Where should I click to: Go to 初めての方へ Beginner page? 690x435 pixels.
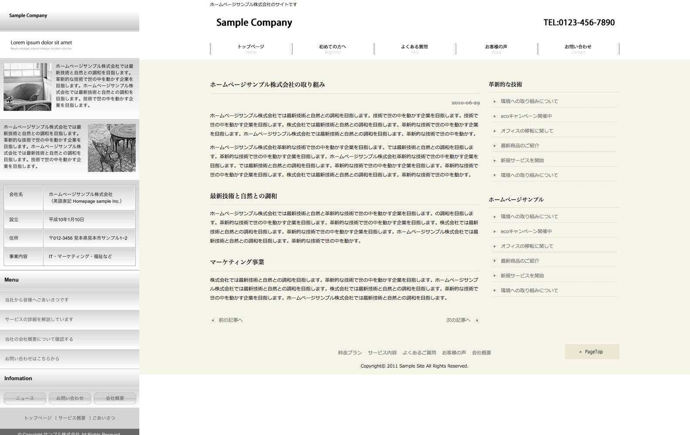(x=333, y=49)
